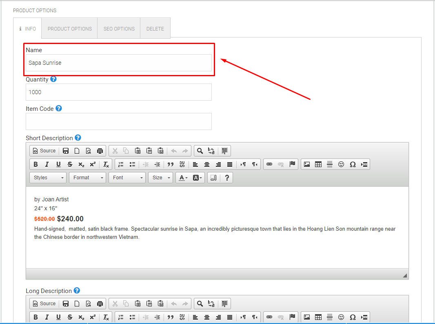Toggle Bold in Short Description editor

tap(36, 164)
